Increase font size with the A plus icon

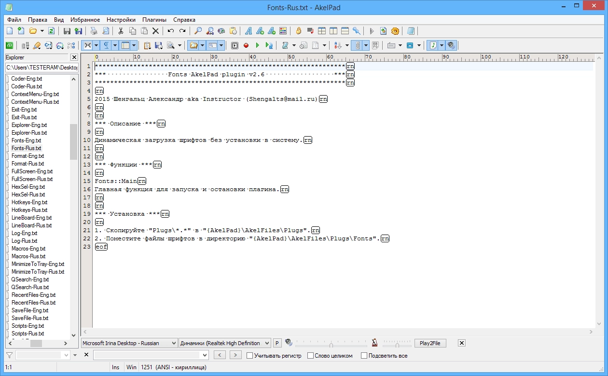coord(260,31)
